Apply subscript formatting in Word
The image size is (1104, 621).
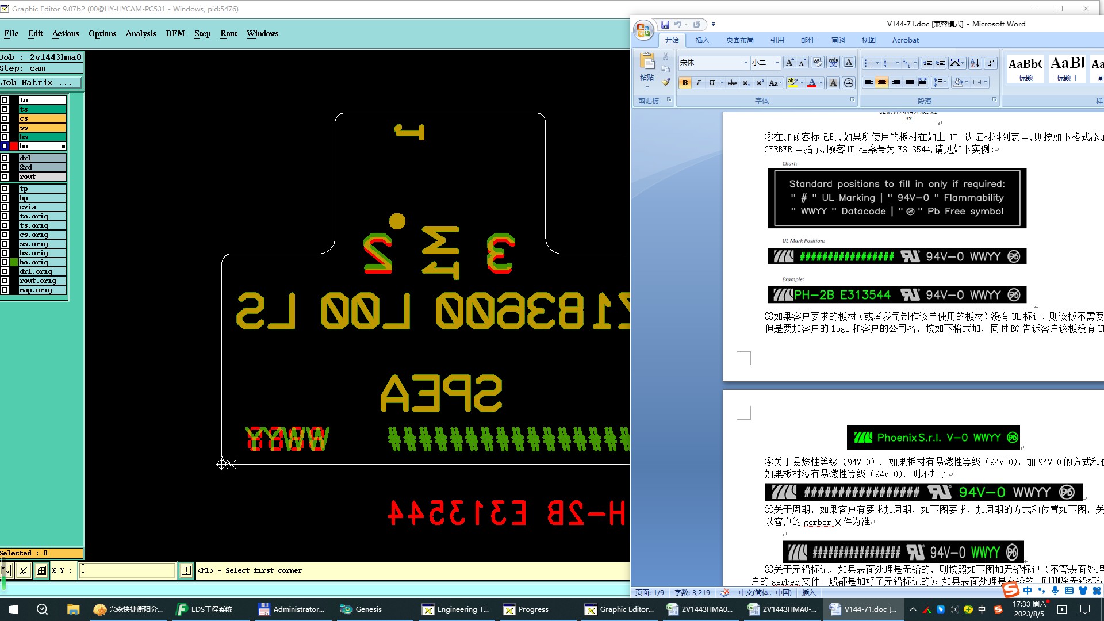[746, 83]
